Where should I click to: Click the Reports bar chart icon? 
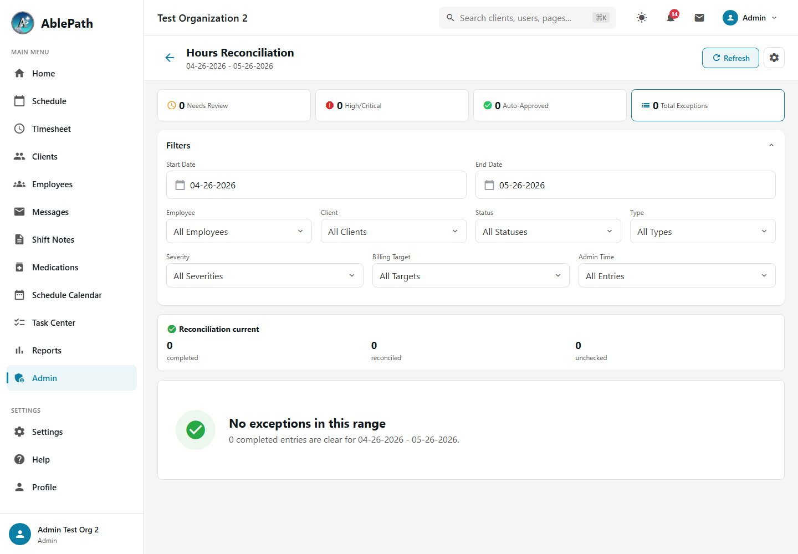(19, 350)
